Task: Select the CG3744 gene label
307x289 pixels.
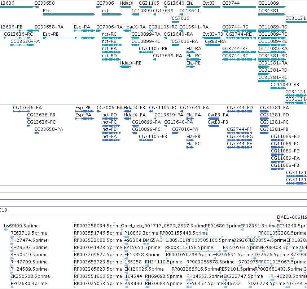Action: (231, 3)
